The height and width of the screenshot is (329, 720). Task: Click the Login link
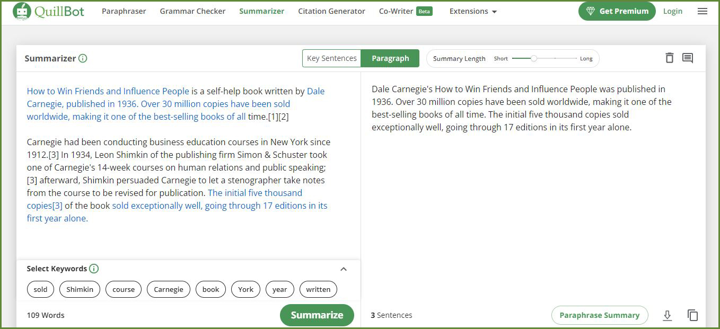click(673, 11)
